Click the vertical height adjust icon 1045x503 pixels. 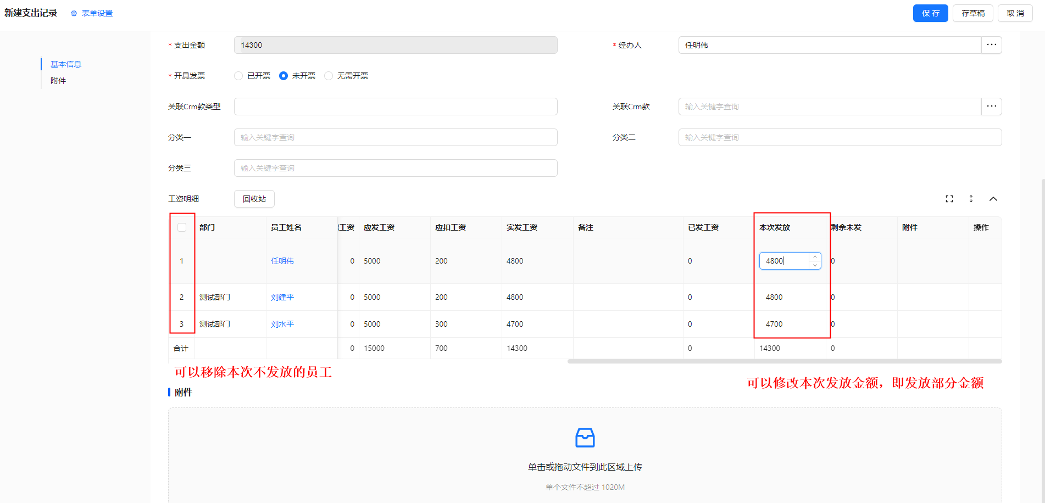pyautogui.click(x=971, y=199)
